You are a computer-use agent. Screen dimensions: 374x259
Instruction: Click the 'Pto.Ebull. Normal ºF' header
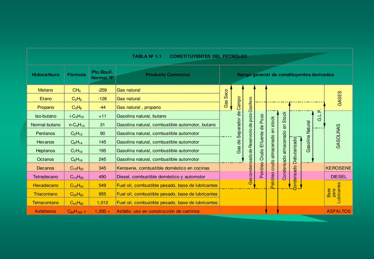[x=102, y=75]
